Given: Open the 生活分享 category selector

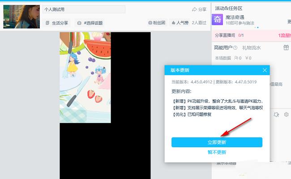Looking at the screenshot, I should tap(57, 22).
